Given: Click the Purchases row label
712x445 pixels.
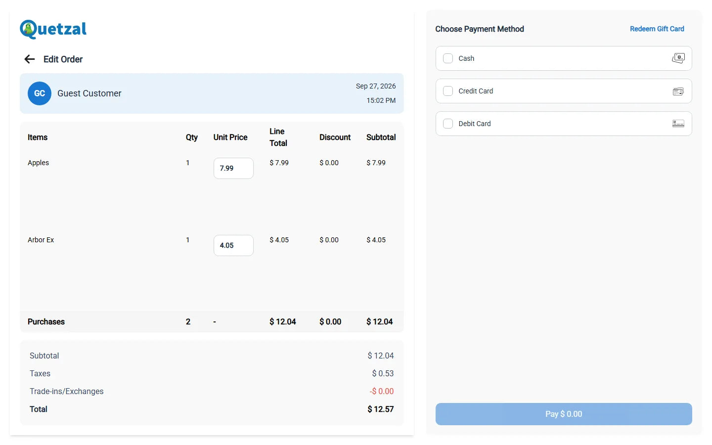Looking at the screenshot, I should [x=46, y=322].
